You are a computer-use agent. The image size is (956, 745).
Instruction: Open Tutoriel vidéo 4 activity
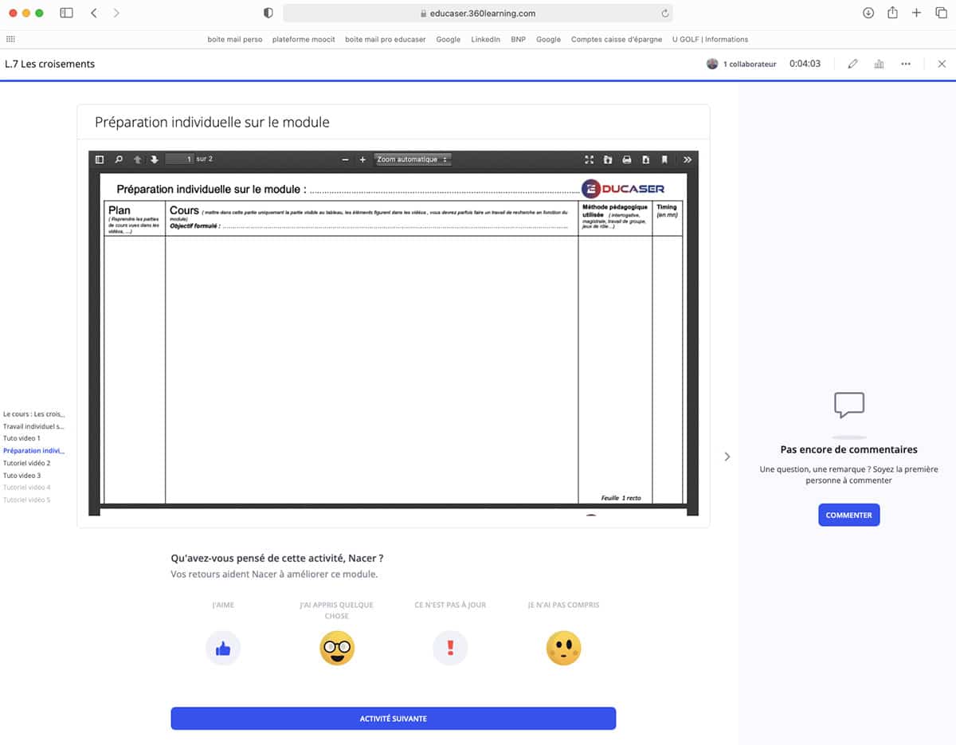27,487
